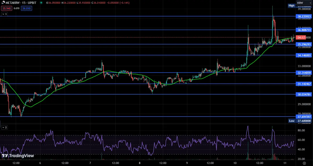Image resolution: width=313 pixels, height=166 pixels.
Task: Click date label 10 on time axis
Action: [x=235, y=163]
